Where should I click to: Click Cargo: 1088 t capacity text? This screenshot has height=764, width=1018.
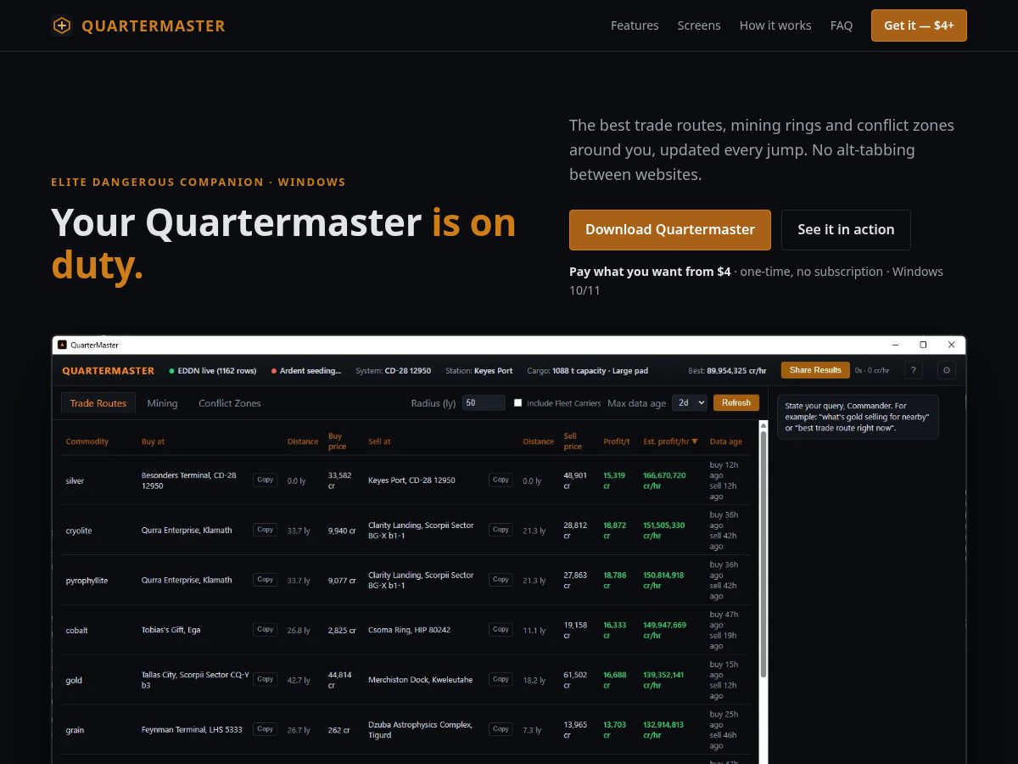coord(588,371)
